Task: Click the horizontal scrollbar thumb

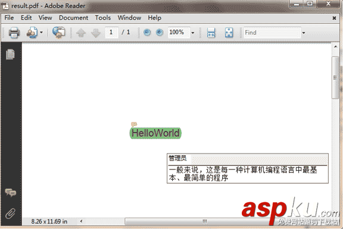Action: 204,221
